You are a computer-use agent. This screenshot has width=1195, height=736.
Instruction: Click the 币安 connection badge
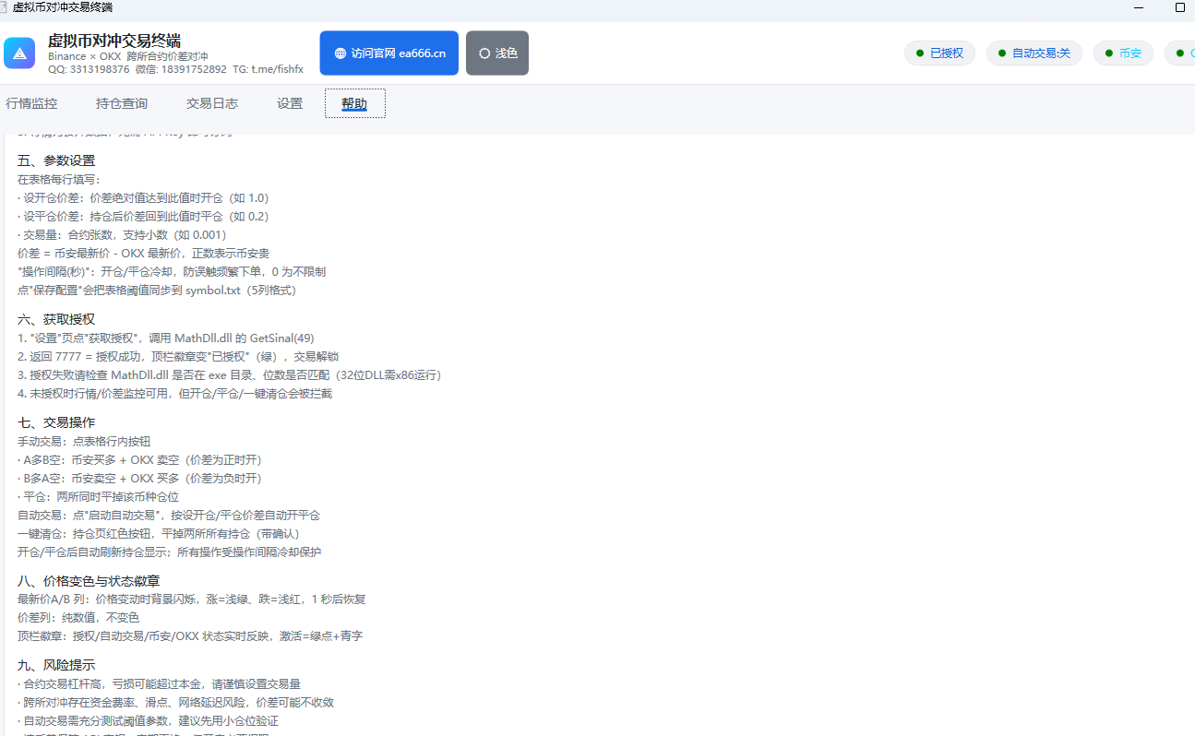[x=1123, y=53]
